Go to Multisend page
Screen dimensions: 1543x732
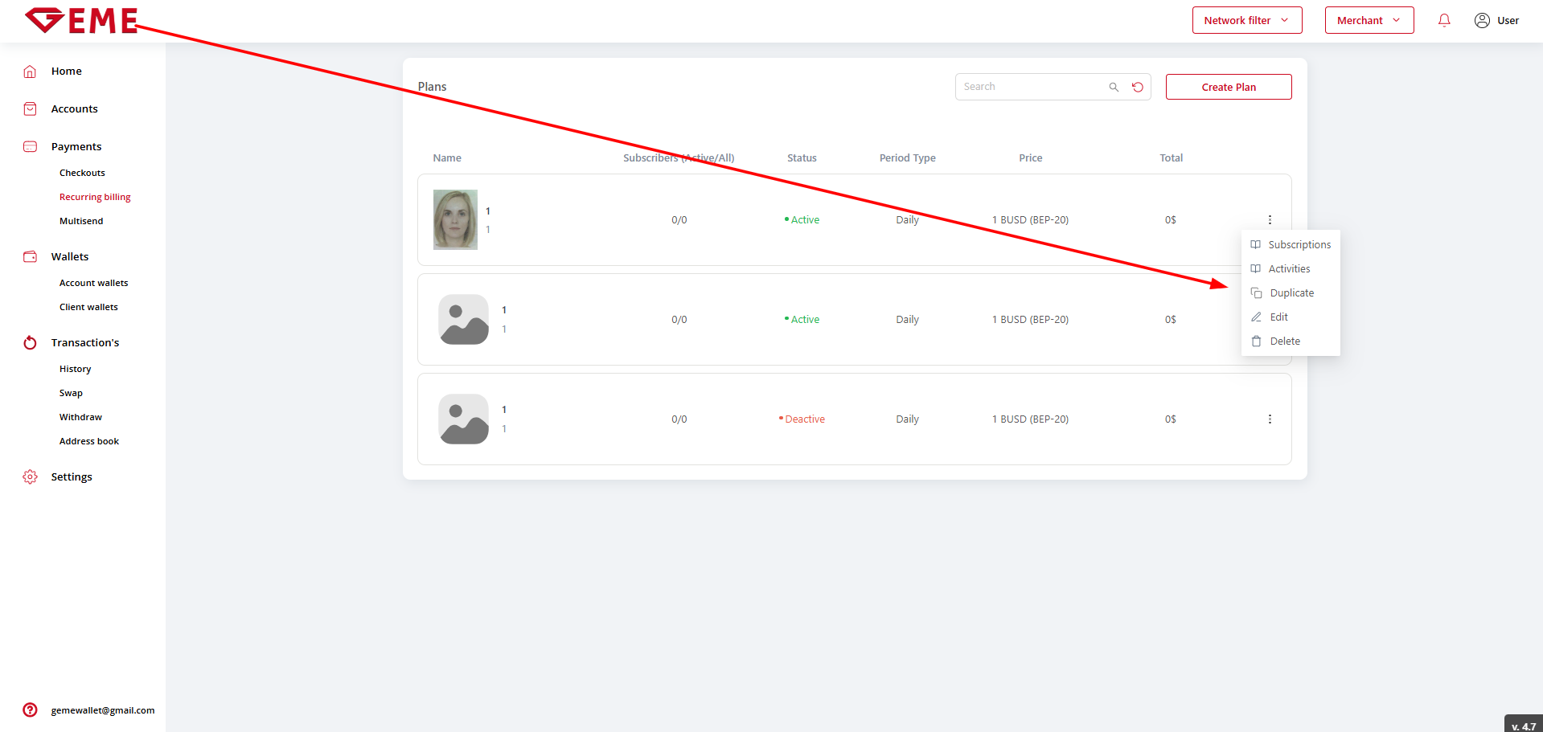tap(81, 221)
